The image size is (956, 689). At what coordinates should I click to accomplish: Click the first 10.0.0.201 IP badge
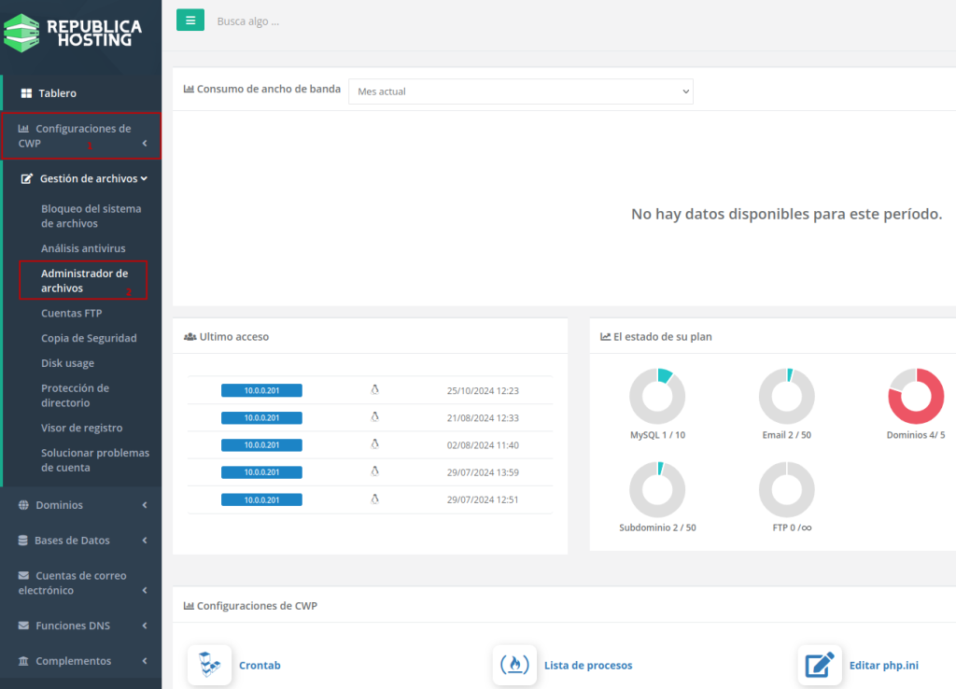click(261, 390)
